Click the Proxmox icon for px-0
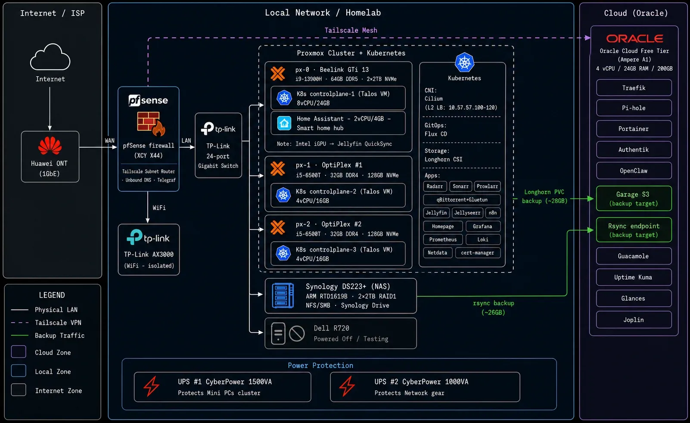This screenshot has width=690, height=423. 278,74
